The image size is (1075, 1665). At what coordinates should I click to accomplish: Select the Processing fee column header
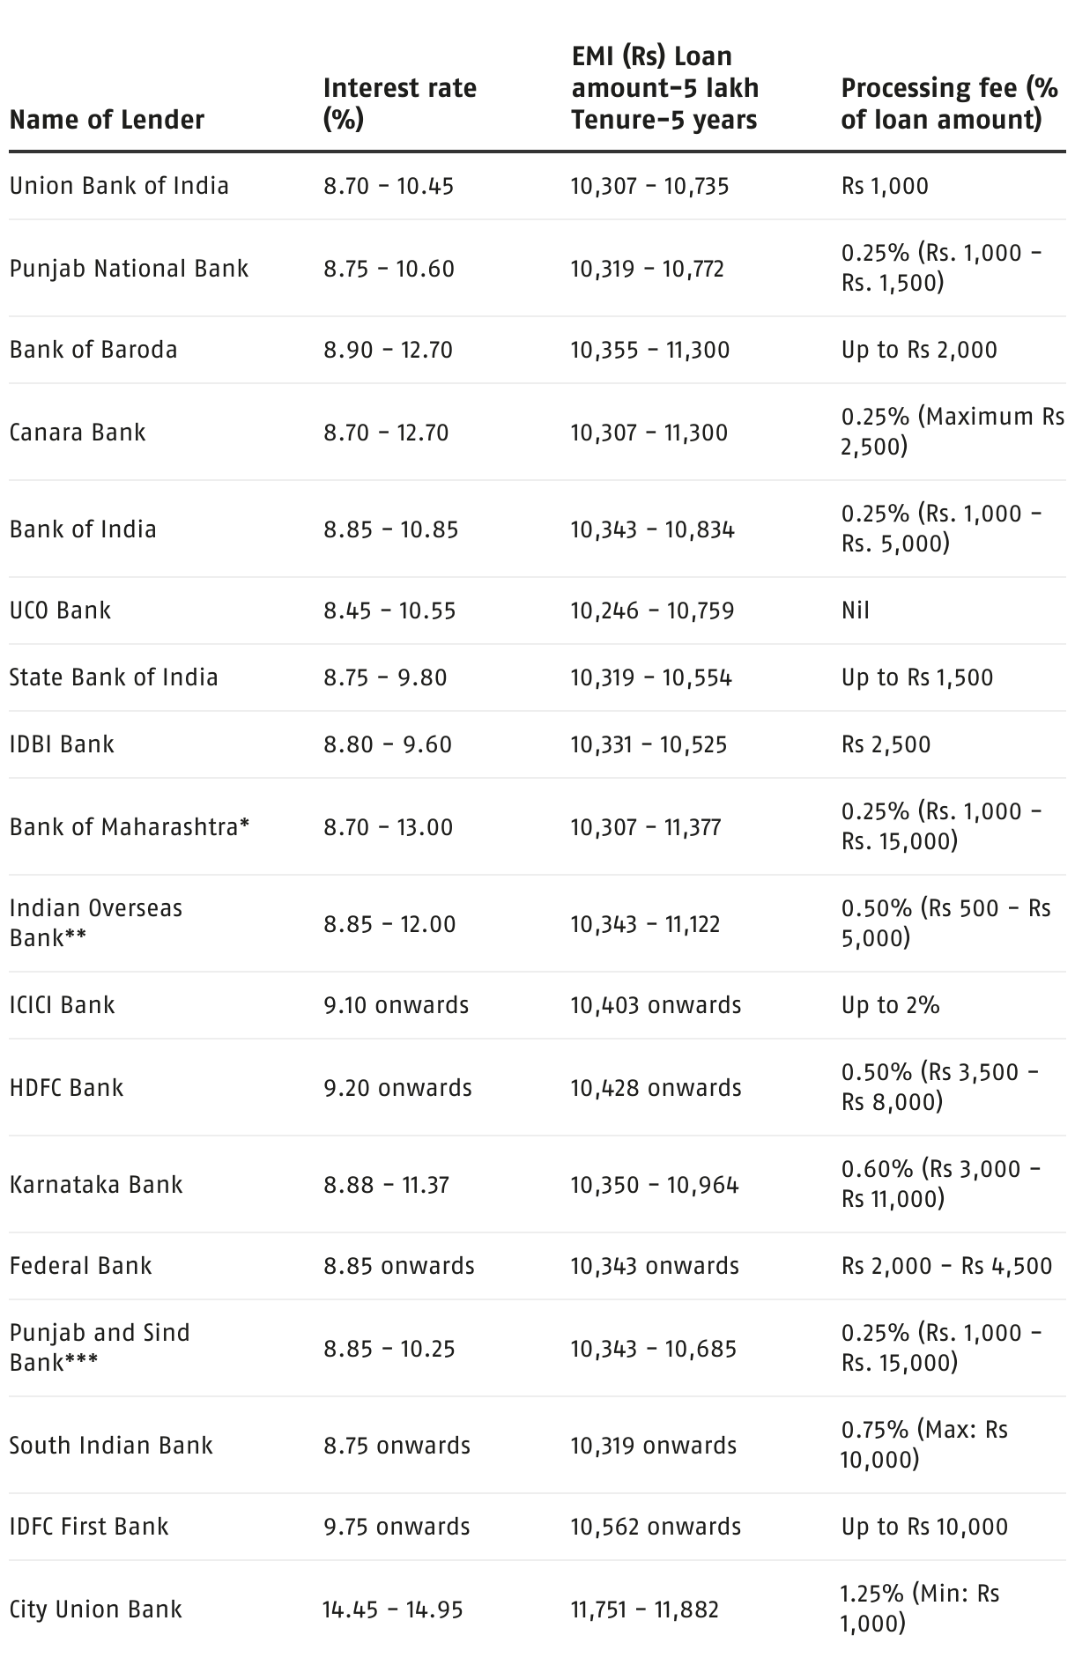pyautogui.click(x=949, y=104)
